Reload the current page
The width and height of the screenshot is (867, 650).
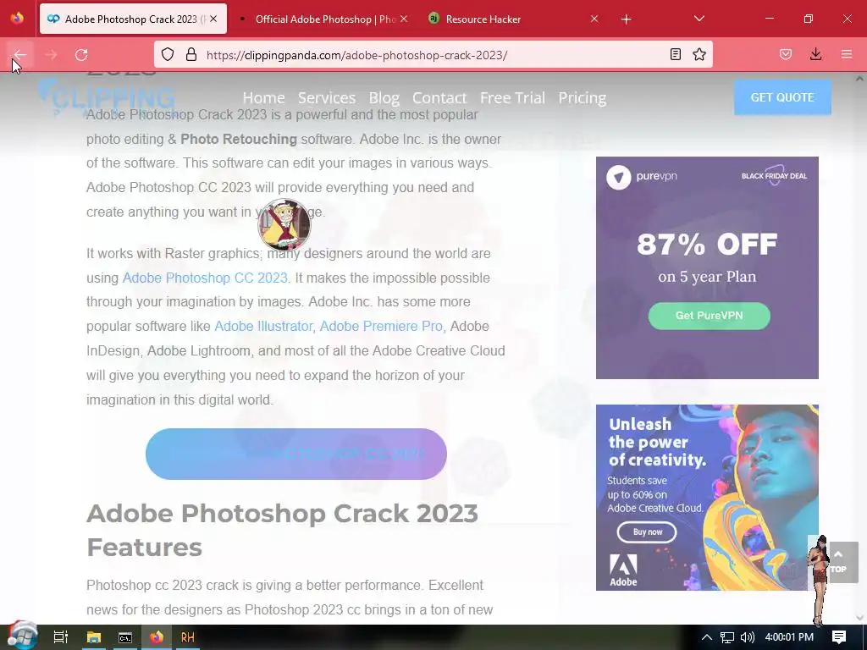[81, 55]
